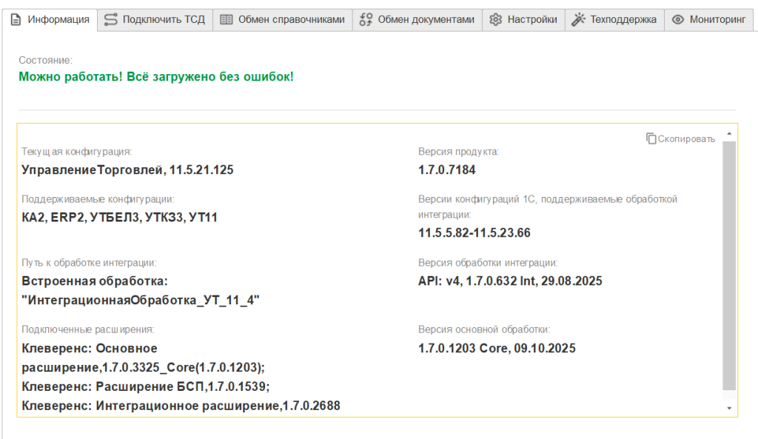Click the copy icon beside Скопировать
The height and width of the screenshot is (439, 758).
(x=651, y=138)
